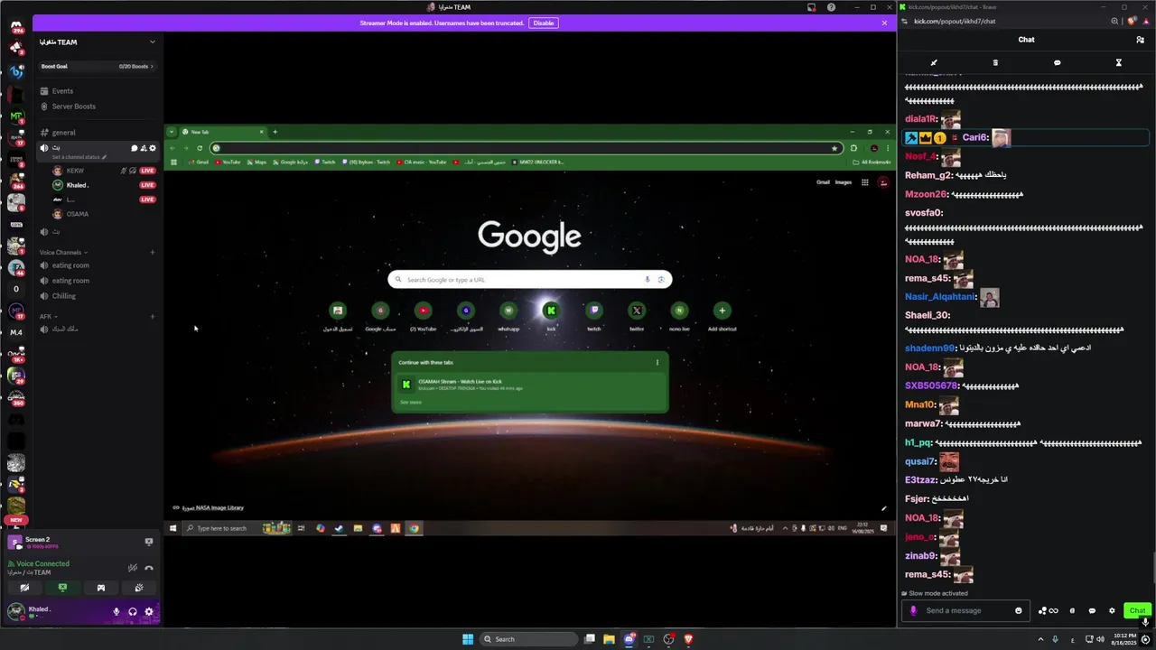
Task: Open Google apps grid
Action: pos(864,182)
